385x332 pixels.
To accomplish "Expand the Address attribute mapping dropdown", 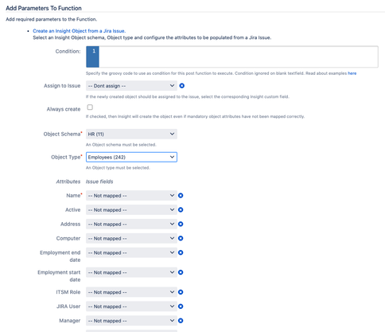I will [x=131, y=225].
